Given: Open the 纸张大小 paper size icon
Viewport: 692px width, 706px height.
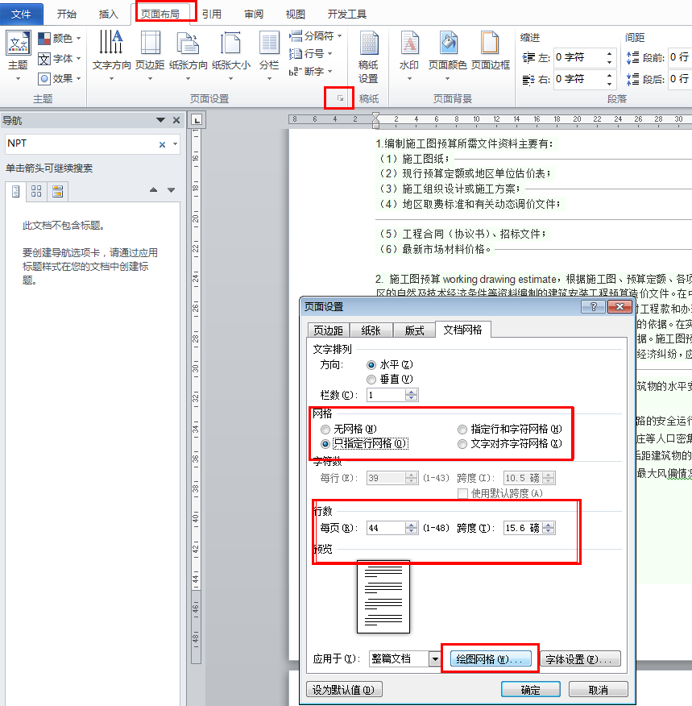Looking at the screenshot, I should [x=230, y=44].
